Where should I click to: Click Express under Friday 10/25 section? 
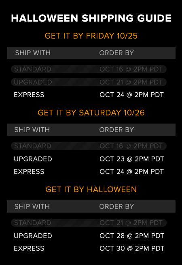[x=29, y=95]
